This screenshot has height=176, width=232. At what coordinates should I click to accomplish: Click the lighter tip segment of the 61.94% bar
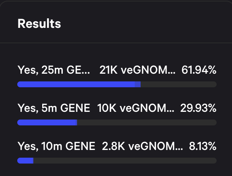point(138,84)
